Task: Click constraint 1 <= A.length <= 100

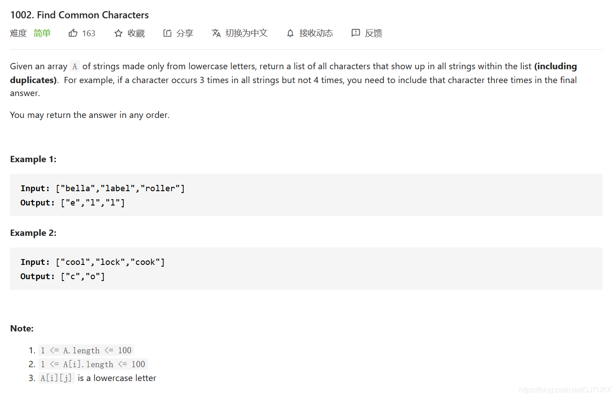Action: coord(86,351)
